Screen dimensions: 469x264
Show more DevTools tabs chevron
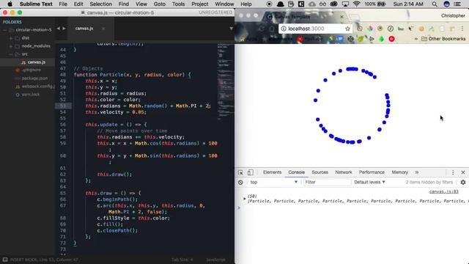point(417,172)
